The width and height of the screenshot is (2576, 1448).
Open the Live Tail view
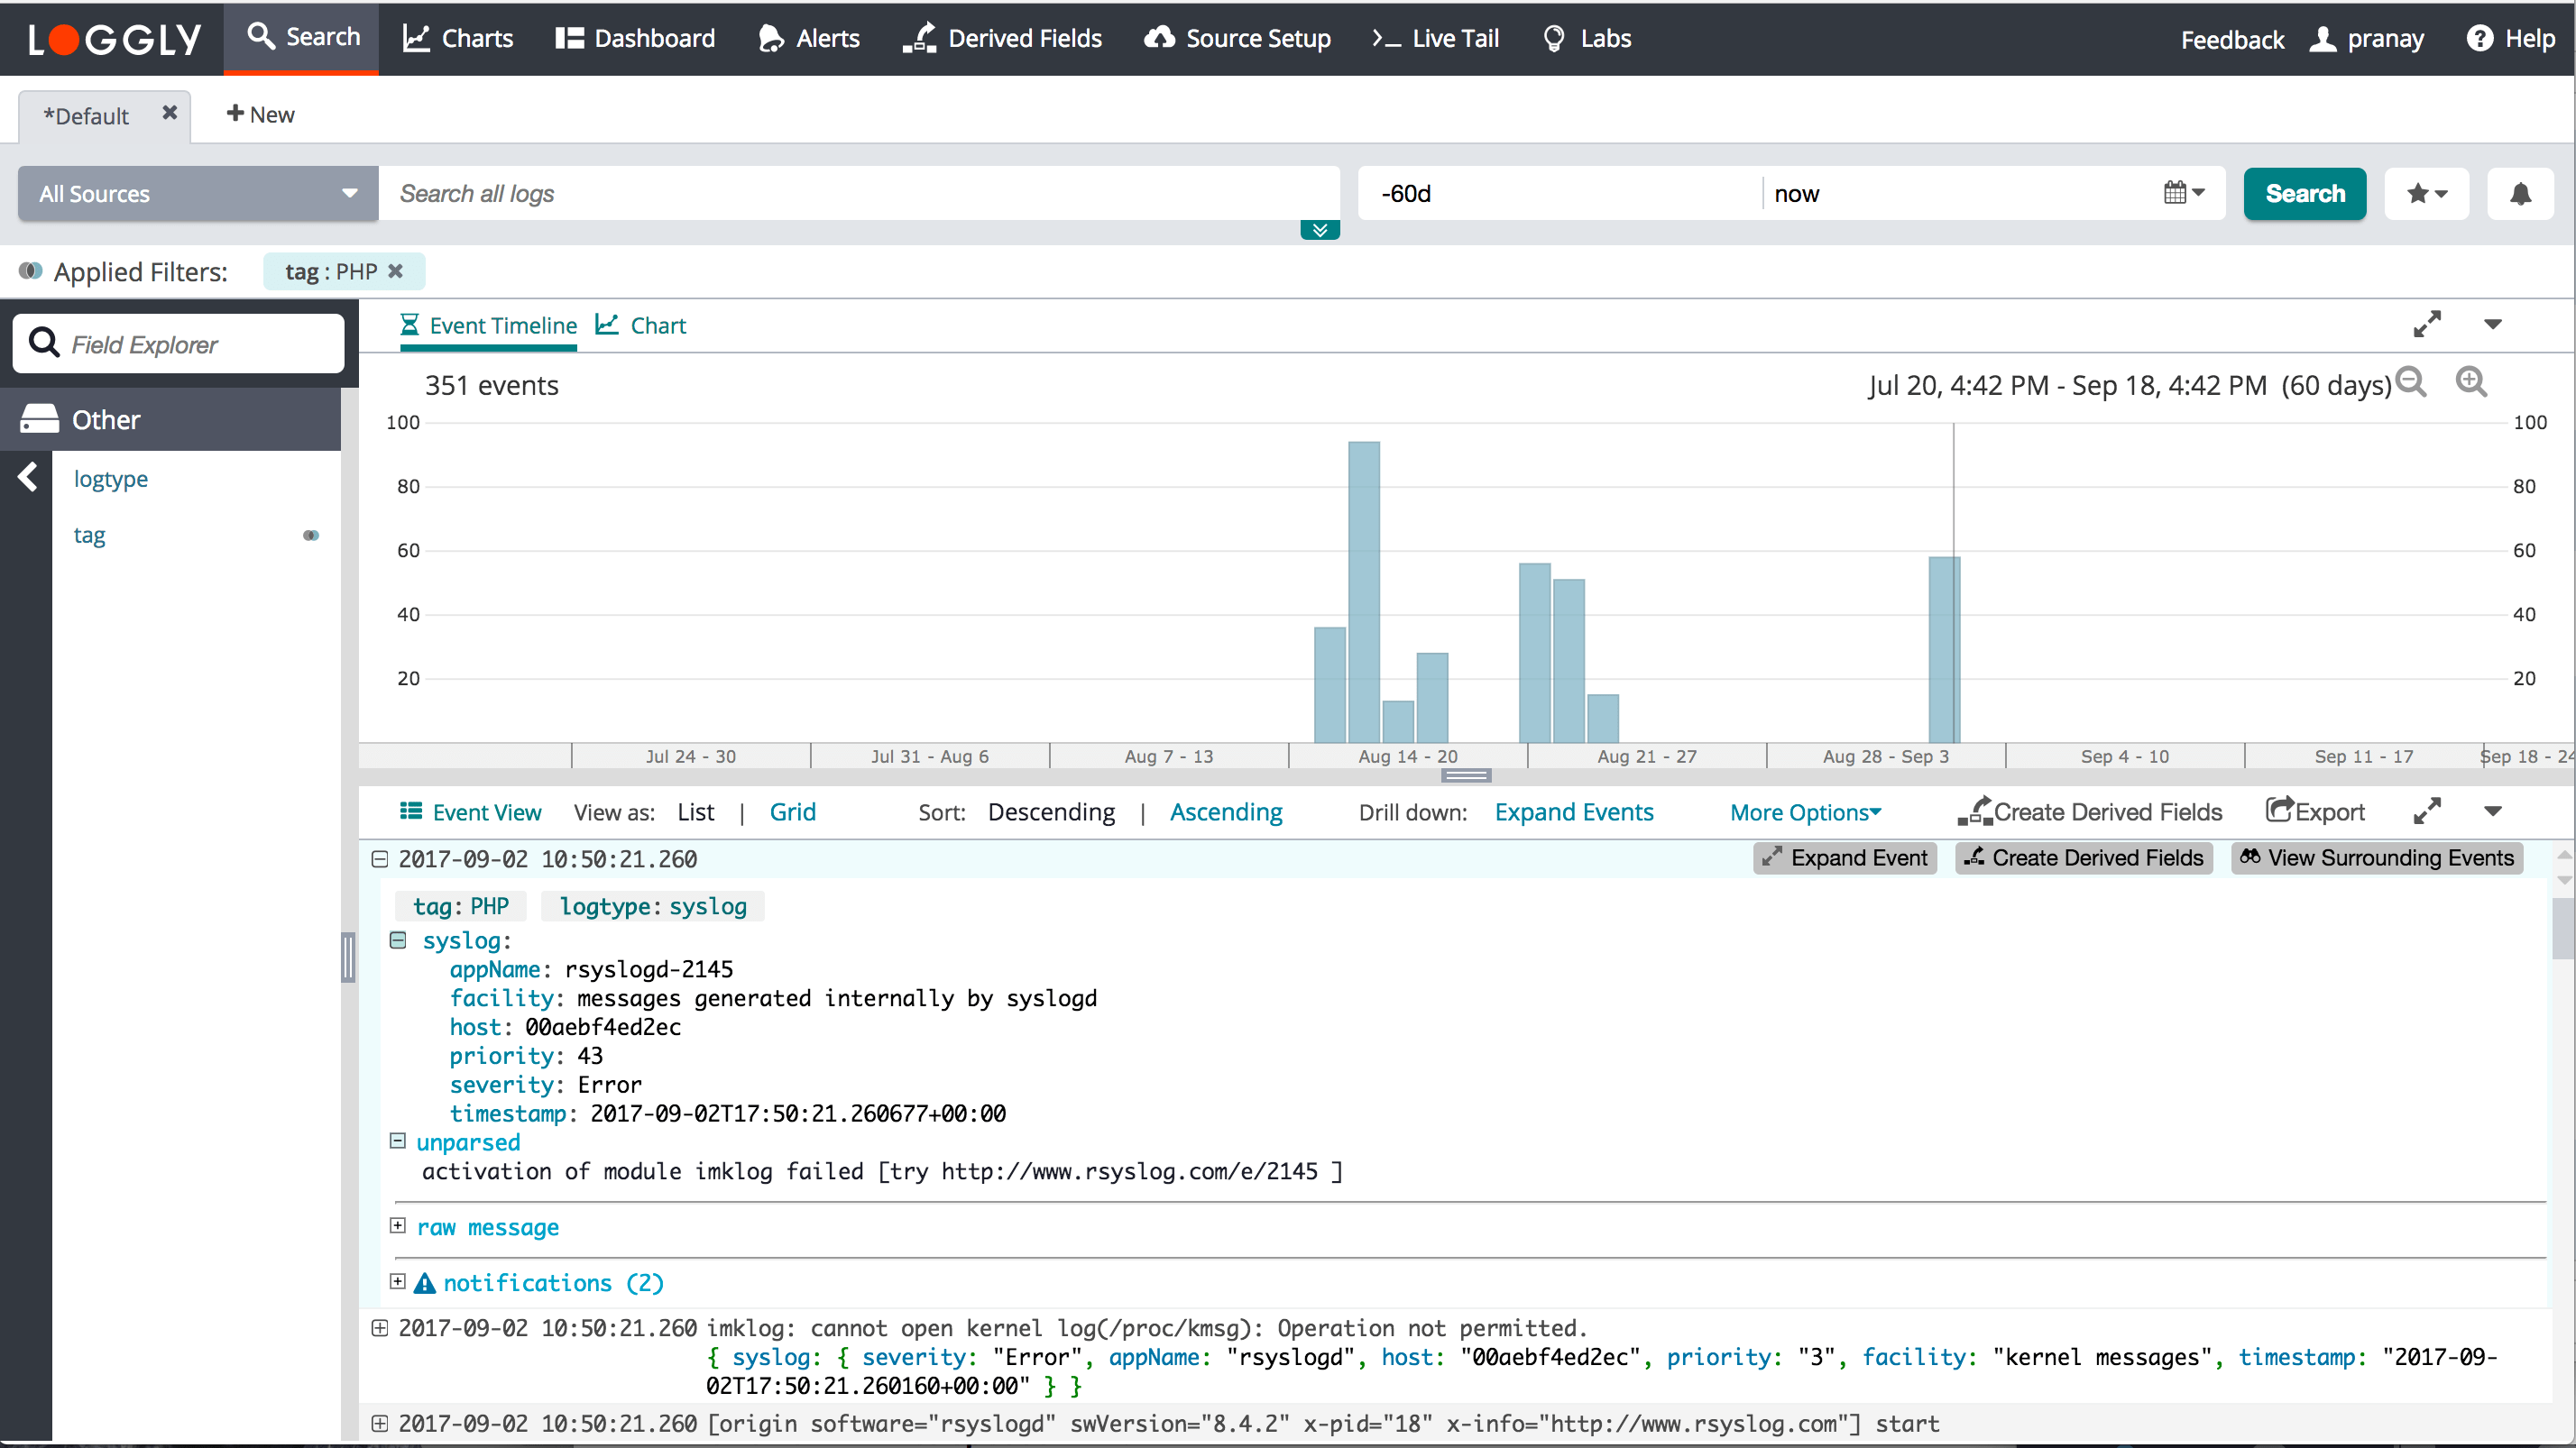[x=1436, y=39]
